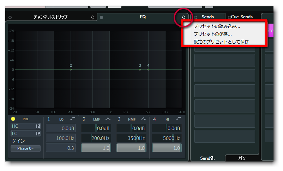Toggle the yellow PRE section power light

(x=13, y=119)
